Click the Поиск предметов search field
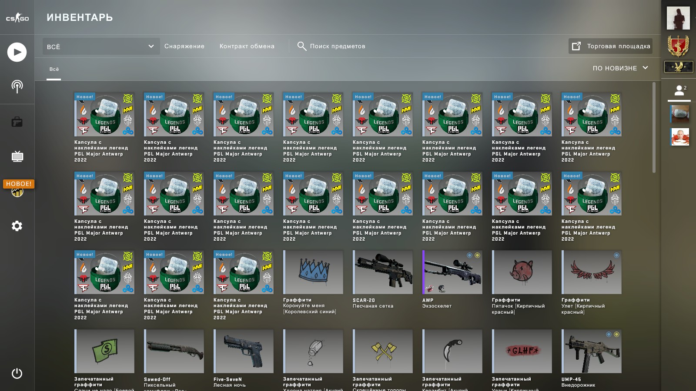 click(338, 46)
